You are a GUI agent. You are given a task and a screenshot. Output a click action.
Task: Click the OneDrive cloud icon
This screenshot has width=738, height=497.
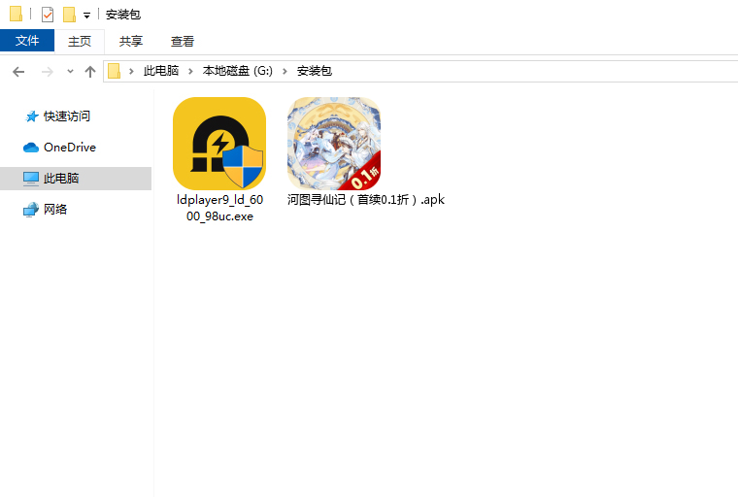[31, 148]
